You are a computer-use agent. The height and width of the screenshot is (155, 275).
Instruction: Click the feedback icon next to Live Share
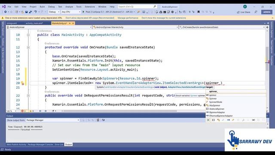[x=256, y=12]
